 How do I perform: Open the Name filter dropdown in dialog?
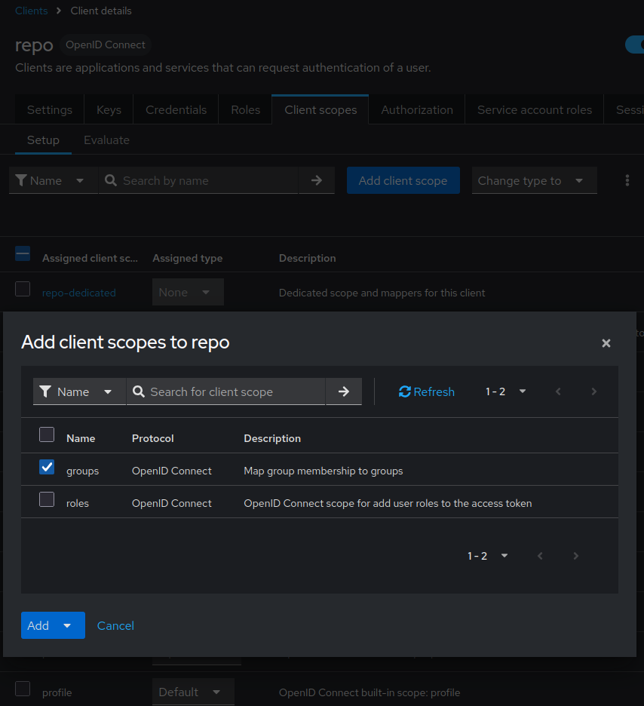79,391
